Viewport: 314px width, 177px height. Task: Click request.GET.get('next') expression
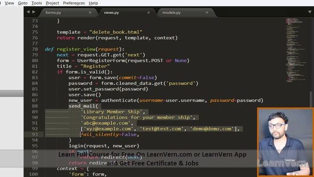111,55
